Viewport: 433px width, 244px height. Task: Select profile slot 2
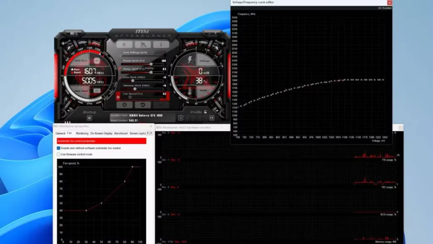[187, 118]
